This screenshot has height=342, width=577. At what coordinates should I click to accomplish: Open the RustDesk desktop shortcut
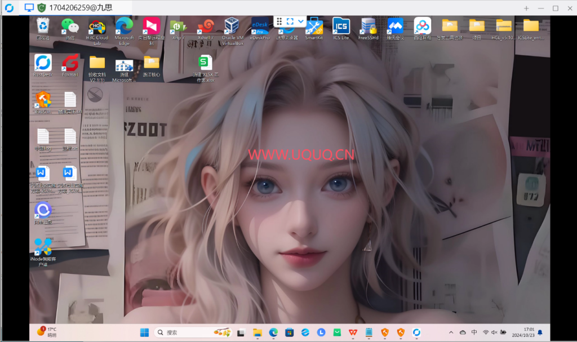[43, 63]
